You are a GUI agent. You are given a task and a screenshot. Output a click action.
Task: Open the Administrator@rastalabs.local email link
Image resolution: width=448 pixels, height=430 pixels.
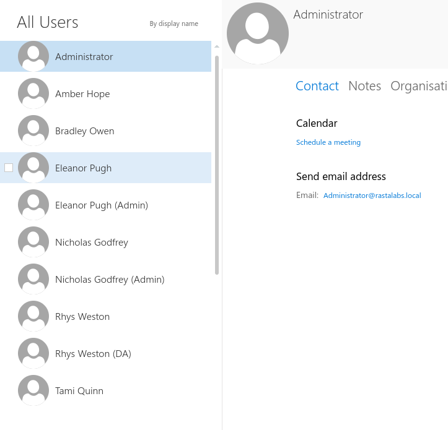pos(372,196)
